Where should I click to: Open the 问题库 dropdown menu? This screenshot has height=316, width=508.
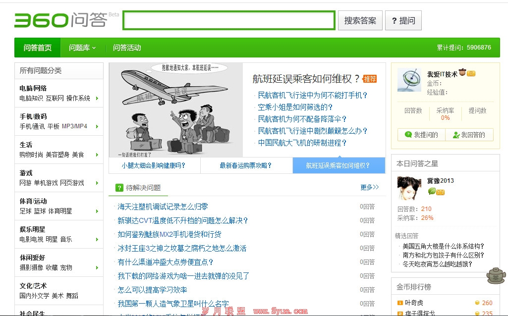[x=82, y=48]
